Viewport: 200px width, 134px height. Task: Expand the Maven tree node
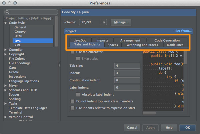[5, 86]
